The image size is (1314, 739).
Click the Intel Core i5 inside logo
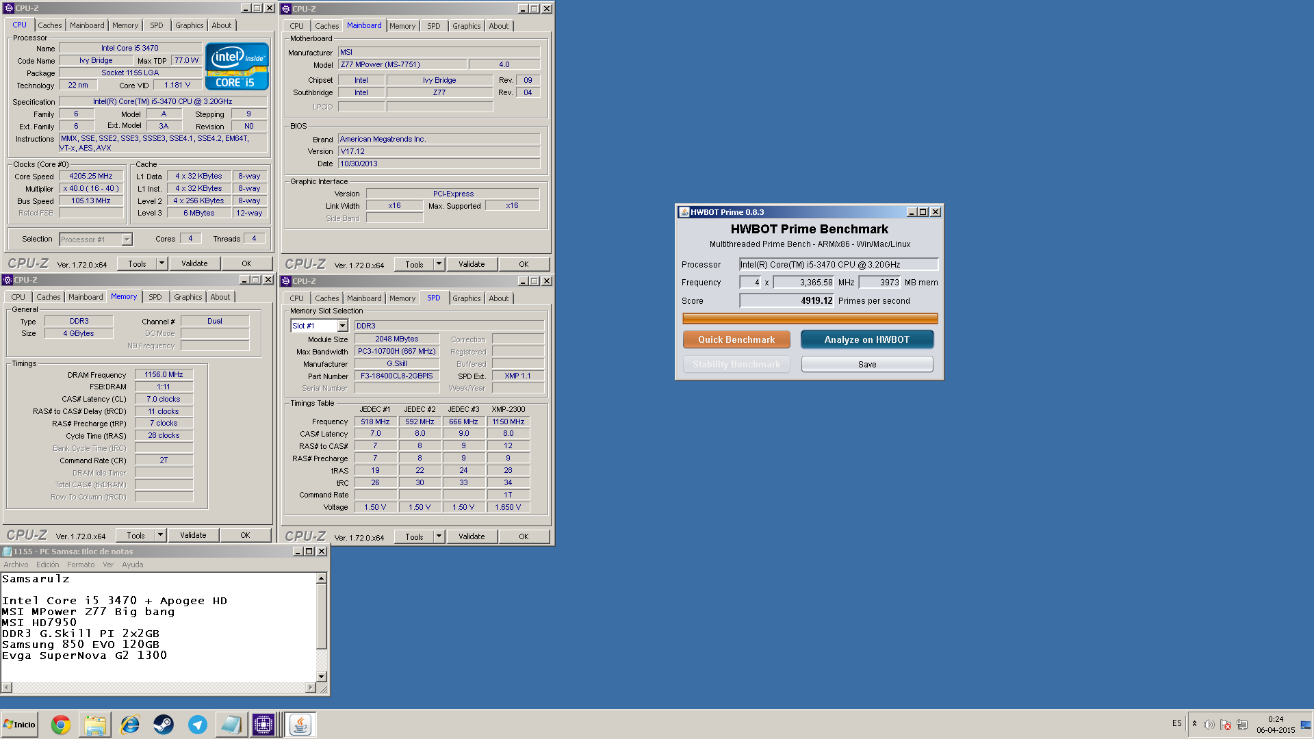pyautogui.click(x=237, y=66)
